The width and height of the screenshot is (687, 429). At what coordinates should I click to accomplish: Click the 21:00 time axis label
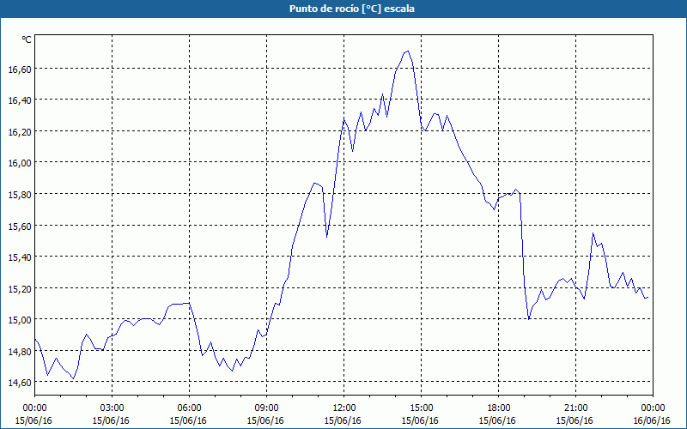coord(575,408)
